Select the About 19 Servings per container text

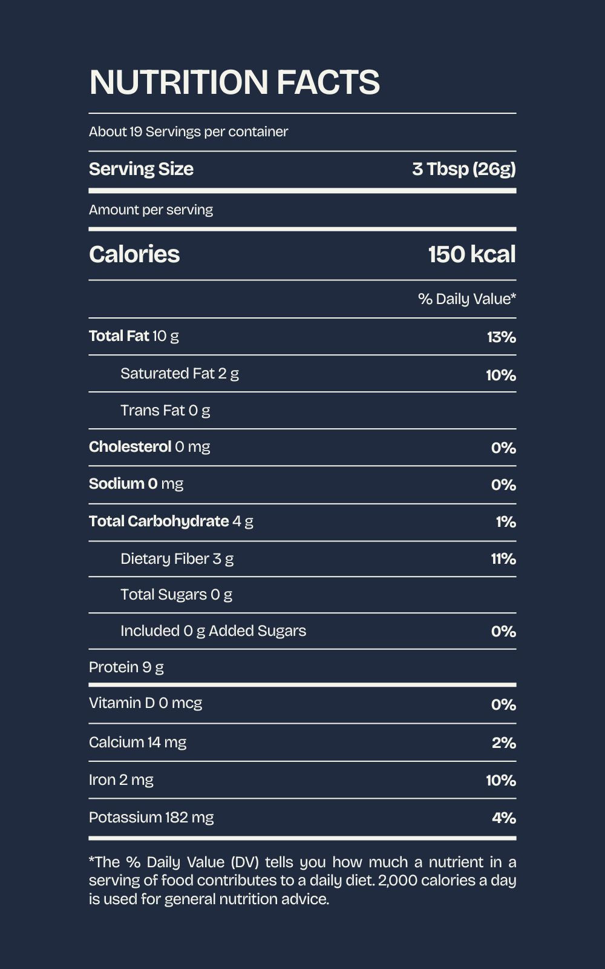[x=188, y=132]
